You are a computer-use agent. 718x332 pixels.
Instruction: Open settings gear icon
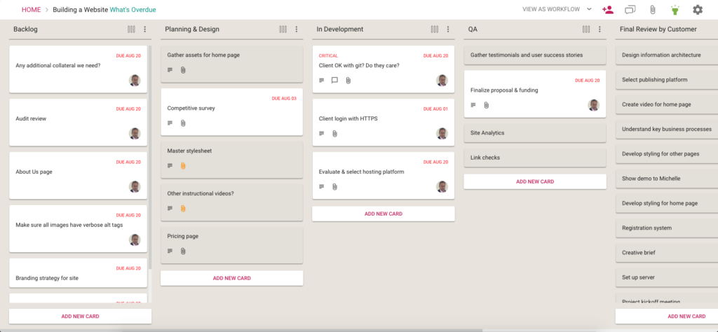coord(698,10)
